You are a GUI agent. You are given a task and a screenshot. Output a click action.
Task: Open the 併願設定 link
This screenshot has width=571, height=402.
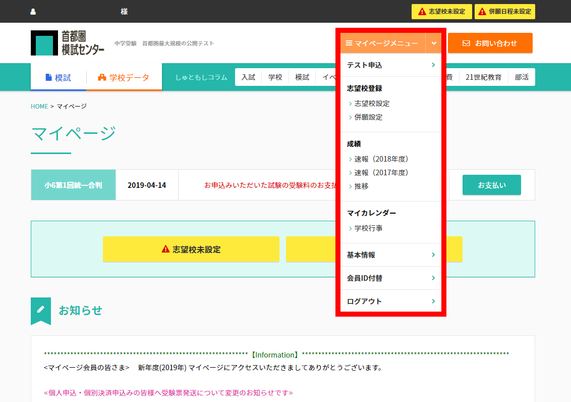click(368, 117)
